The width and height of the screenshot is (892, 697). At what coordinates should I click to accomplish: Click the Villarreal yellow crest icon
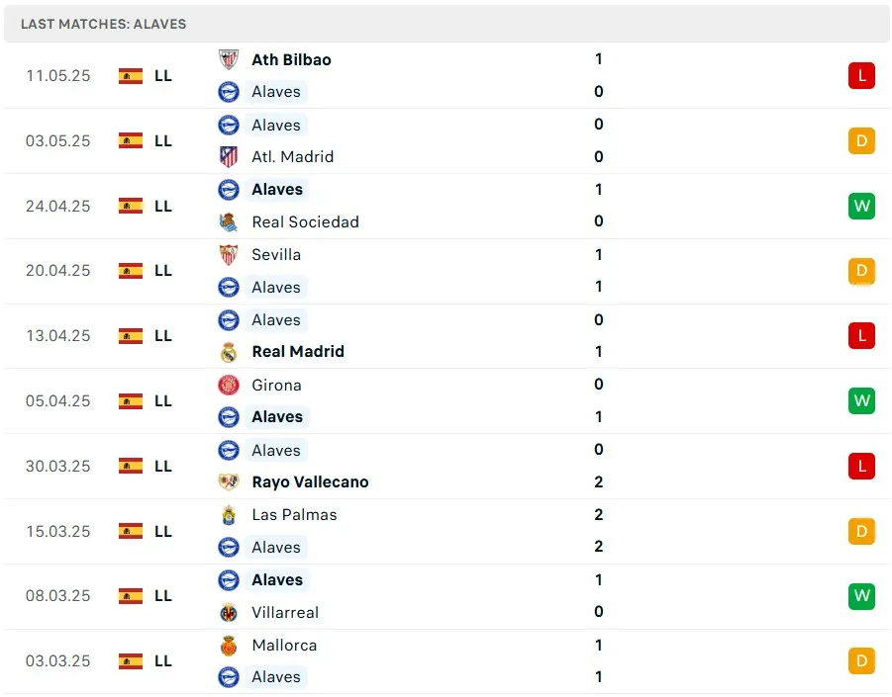229,612
